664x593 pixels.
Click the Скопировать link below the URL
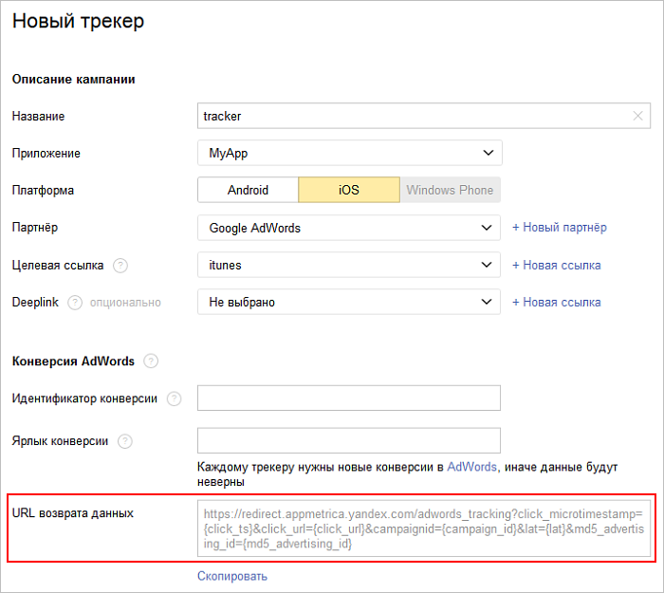(232, 576)
